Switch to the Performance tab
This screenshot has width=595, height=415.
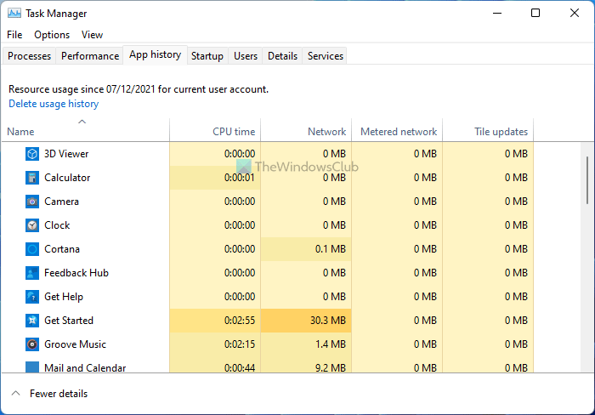(90, 56)
